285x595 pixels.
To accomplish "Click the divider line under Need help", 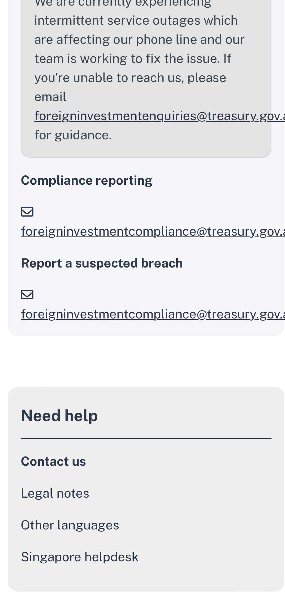I will pyautogui.click(x=146, y=438).
